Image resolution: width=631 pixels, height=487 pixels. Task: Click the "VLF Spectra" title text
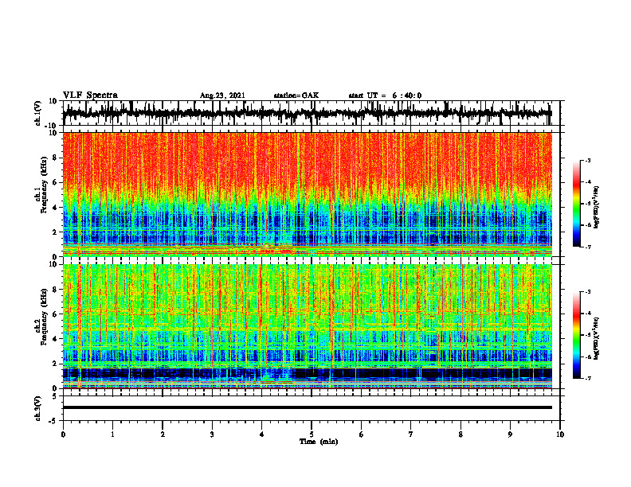click(90, 95)
